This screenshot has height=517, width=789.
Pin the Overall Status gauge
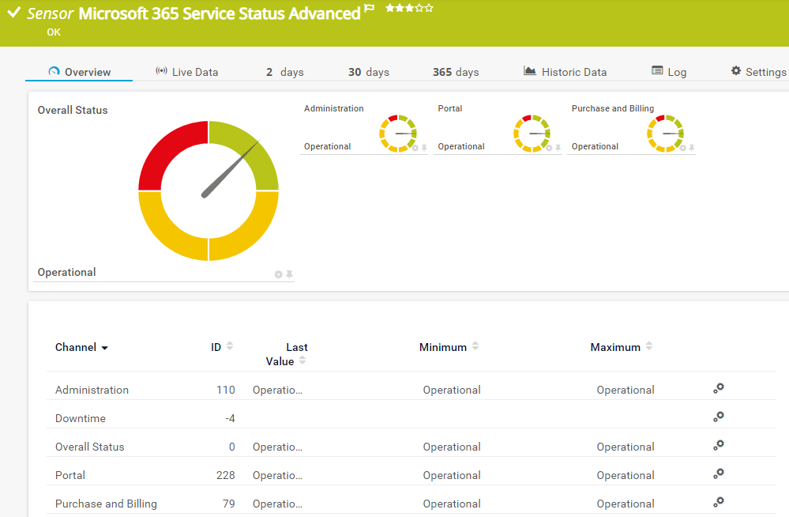[289, 274]
